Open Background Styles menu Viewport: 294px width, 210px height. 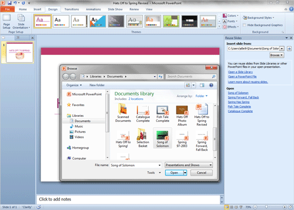(x=258, y=17)
